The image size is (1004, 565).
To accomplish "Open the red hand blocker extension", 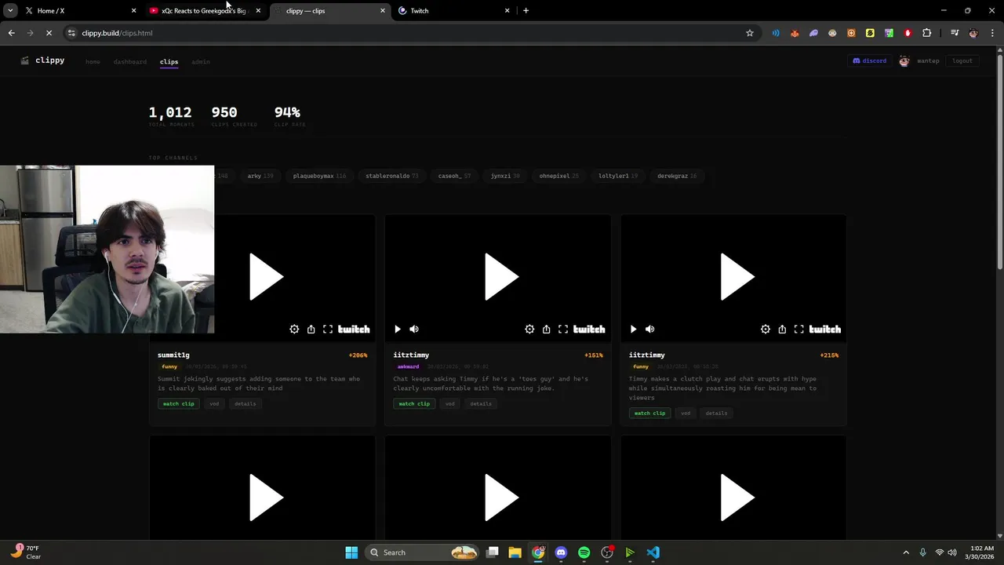I will pos(908,33).
